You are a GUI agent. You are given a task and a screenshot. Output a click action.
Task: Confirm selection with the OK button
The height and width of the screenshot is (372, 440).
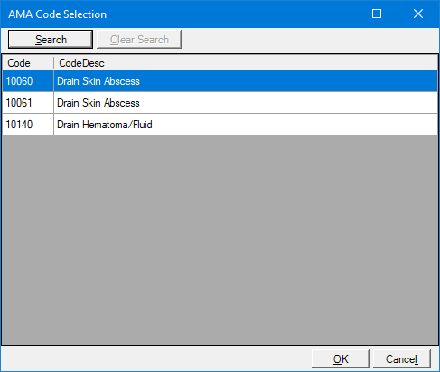[x=341, y=358]
